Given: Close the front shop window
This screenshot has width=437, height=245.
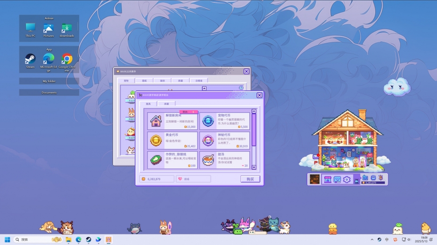Looking at the screenshot, I should point(259,95).
